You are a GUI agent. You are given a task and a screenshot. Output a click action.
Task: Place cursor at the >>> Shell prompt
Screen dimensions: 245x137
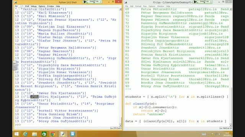tap(18, 125)
